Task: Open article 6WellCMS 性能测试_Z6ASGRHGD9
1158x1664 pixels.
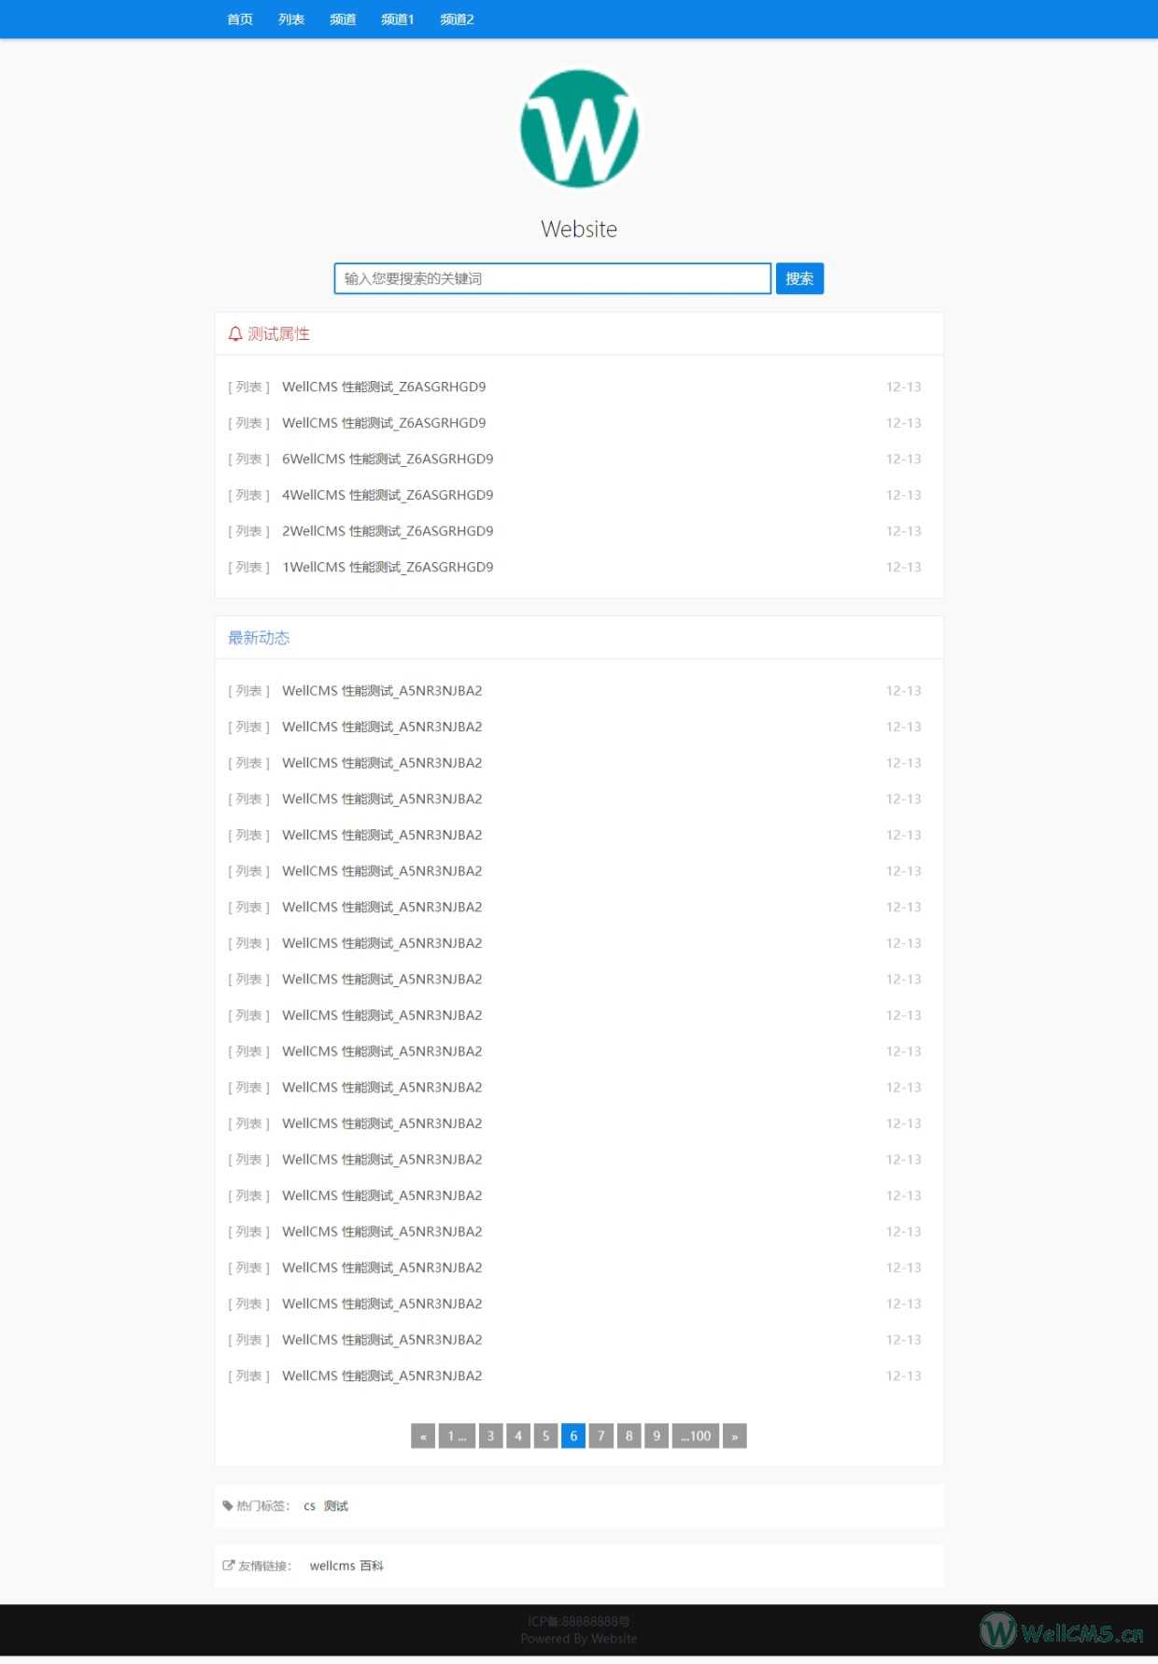Action: pos(388,458)
